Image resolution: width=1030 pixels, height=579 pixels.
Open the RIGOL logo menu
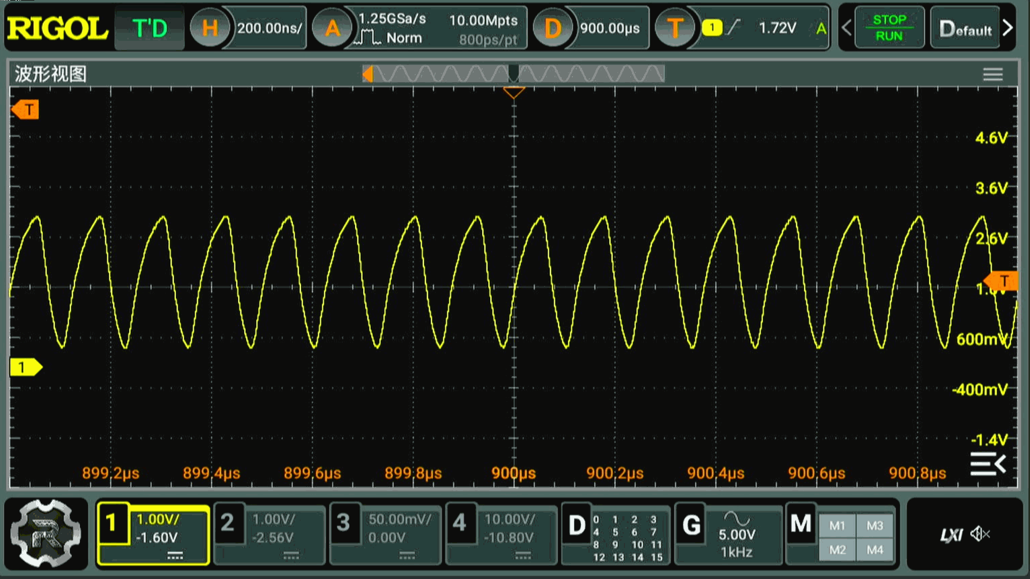coord(57,28)
